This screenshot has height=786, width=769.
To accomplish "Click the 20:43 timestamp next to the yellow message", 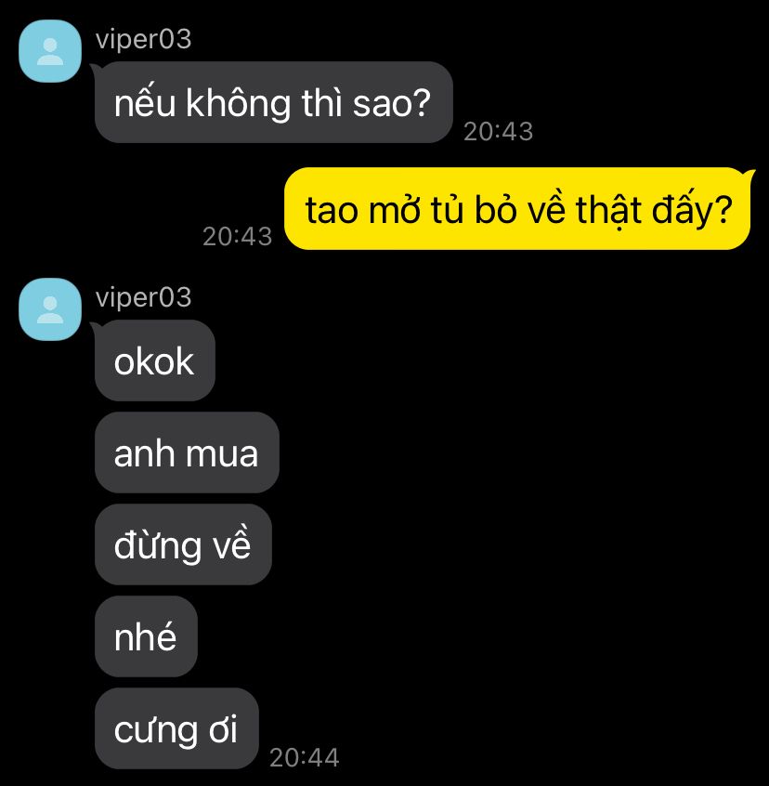I will [x=238, y=237].
